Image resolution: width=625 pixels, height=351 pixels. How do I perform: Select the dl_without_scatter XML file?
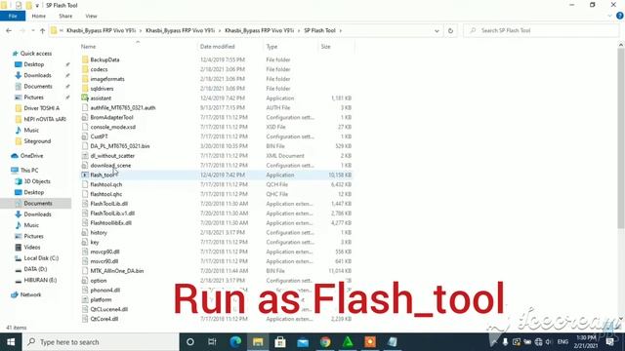tap(112, 156)
